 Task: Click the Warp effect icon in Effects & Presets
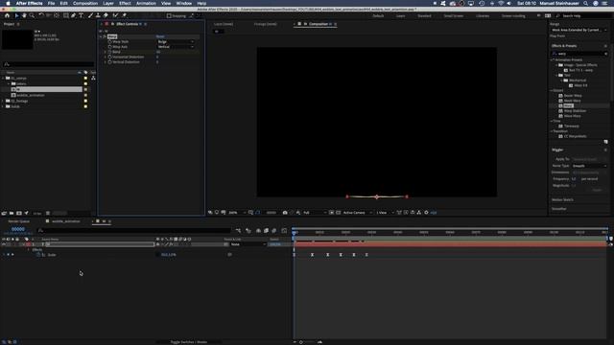560,105
